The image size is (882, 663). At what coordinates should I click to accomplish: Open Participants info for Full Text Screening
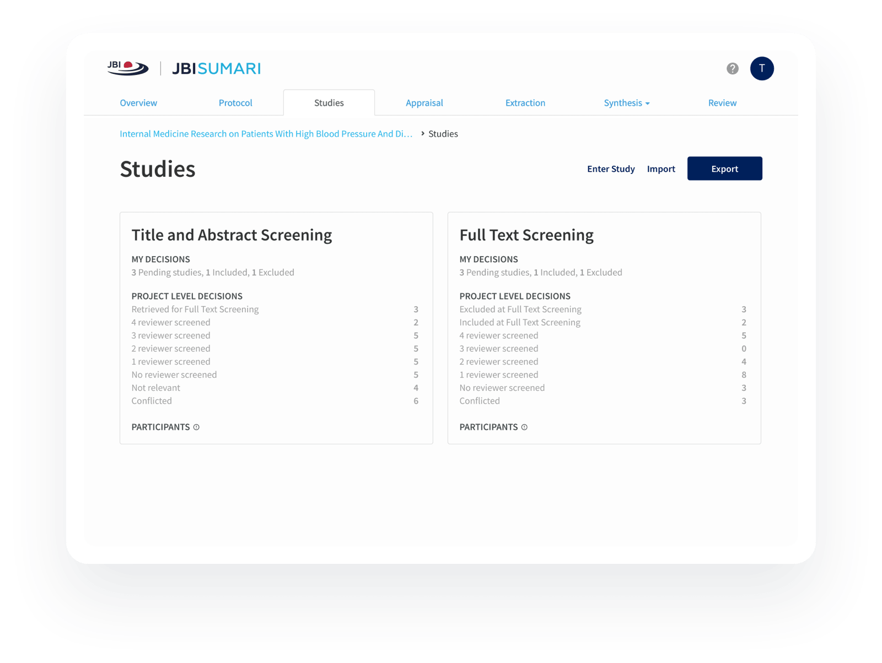coord(524,427)
